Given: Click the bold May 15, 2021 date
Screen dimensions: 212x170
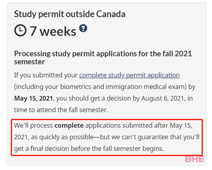Looking at the screenshot, I should click(33, 98).
